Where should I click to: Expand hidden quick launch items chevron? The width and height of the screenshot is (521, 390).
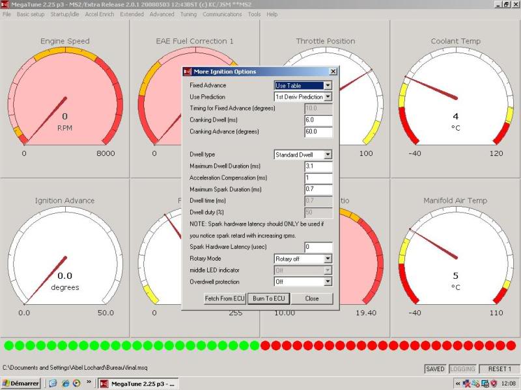pyautogui.click(x=89, y=382)
